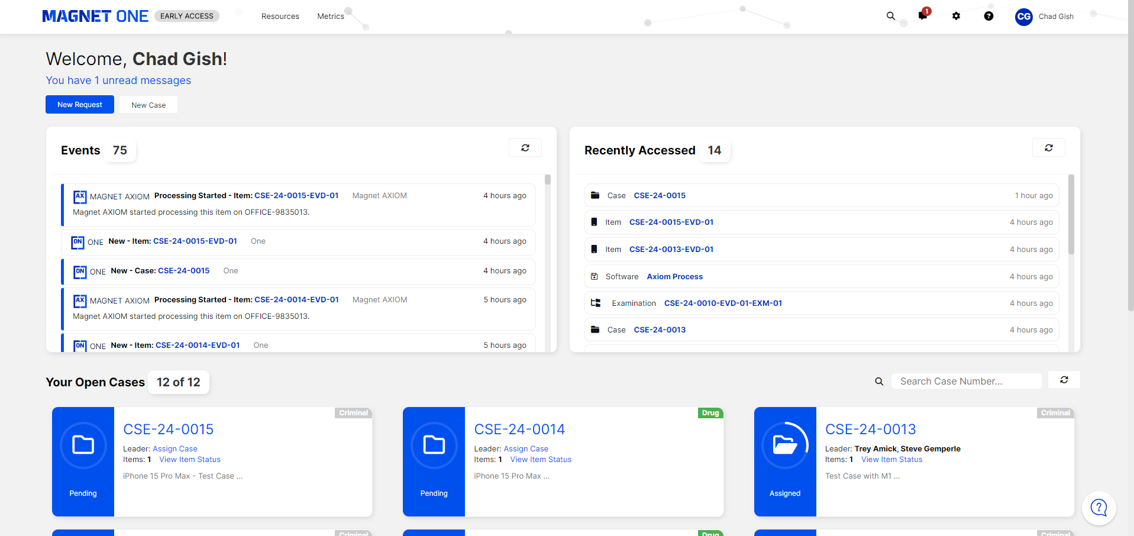The height and width of the screenshot is (536, 1134).
Task: Refresh the Recently Accessed panel
Action: (1048, 148)
